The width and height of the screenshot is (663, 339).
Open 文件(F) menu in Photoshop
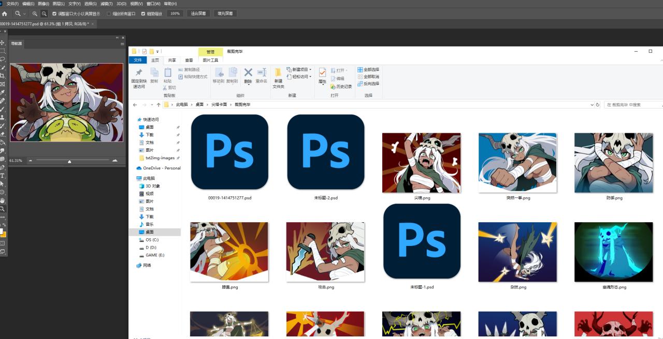click(12, 4)
